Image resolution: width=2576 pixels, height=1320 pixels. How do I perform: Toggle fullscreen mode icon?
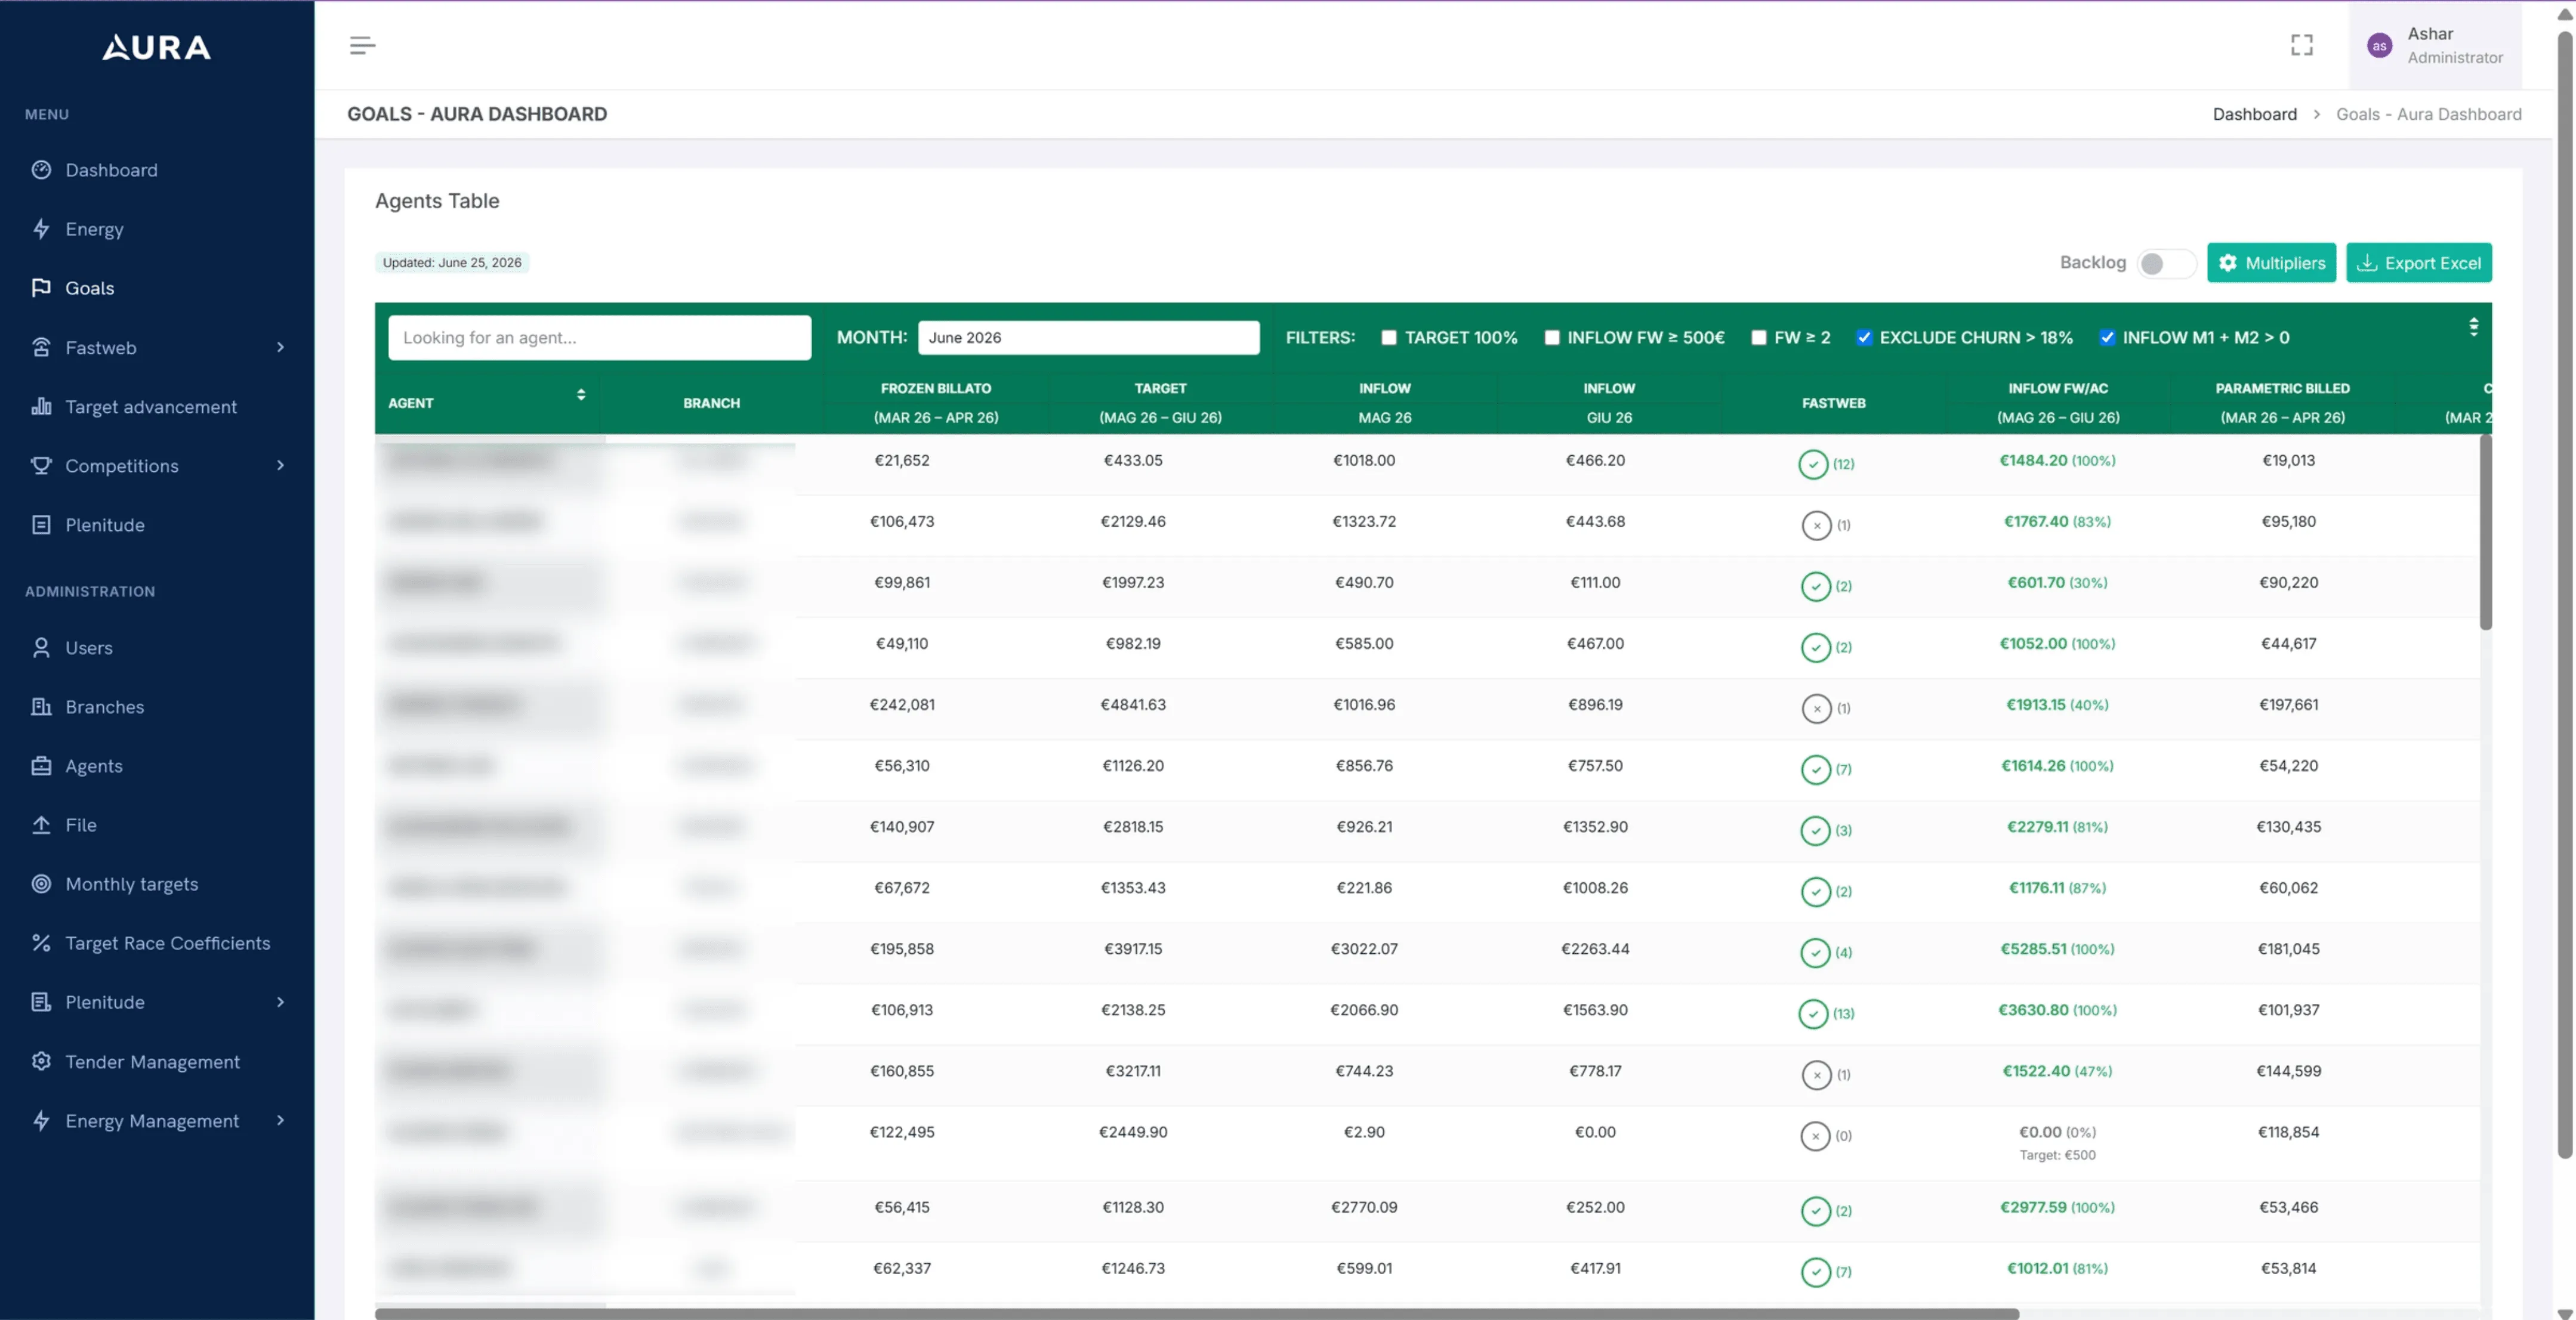pyautogui.click(x=2301, y=45)
